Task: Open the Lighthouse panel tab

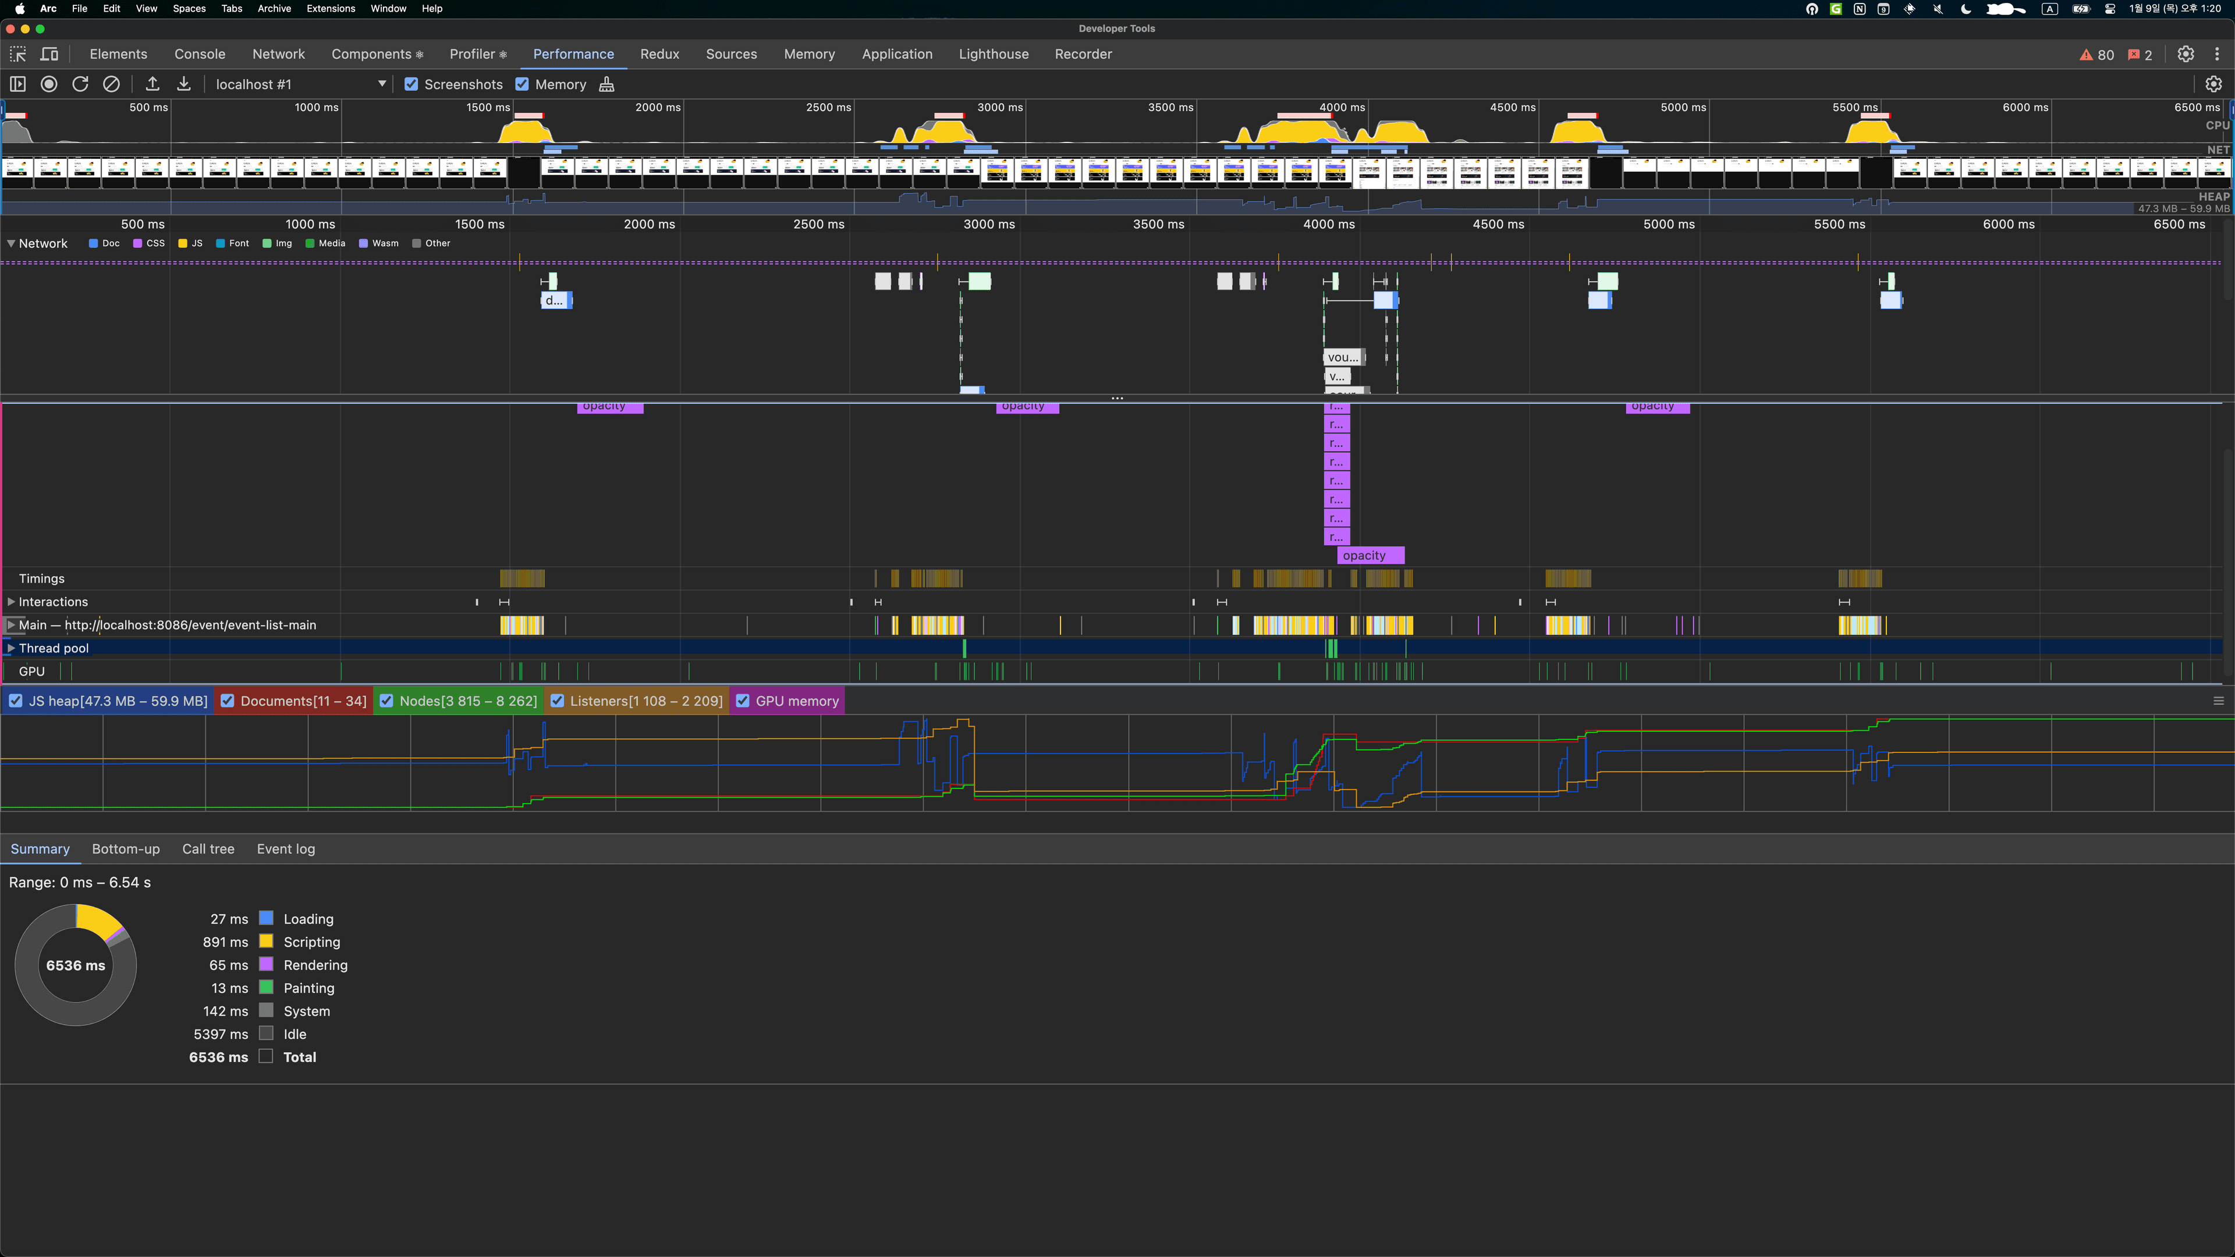Action: coord(994,54)
